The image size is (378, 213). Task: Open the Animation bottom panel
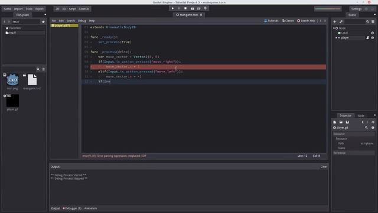pyautogui.click(x=90, y=208)
